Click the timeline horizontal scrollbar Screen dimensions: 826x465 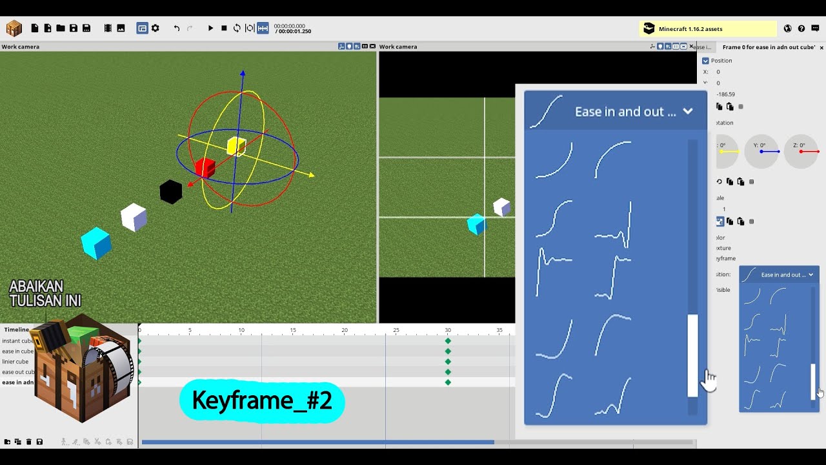pos(318,442)
